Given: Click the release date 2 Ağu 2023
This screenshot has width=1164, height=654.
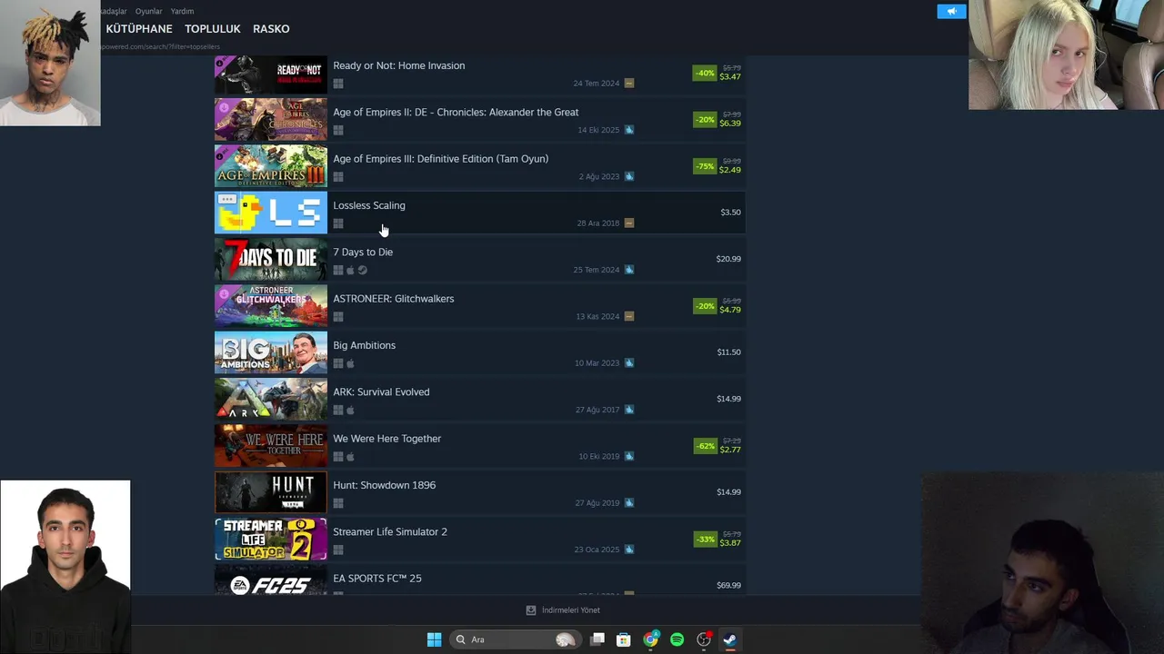Looking at the screenshot, I should [x=599, y=177].
